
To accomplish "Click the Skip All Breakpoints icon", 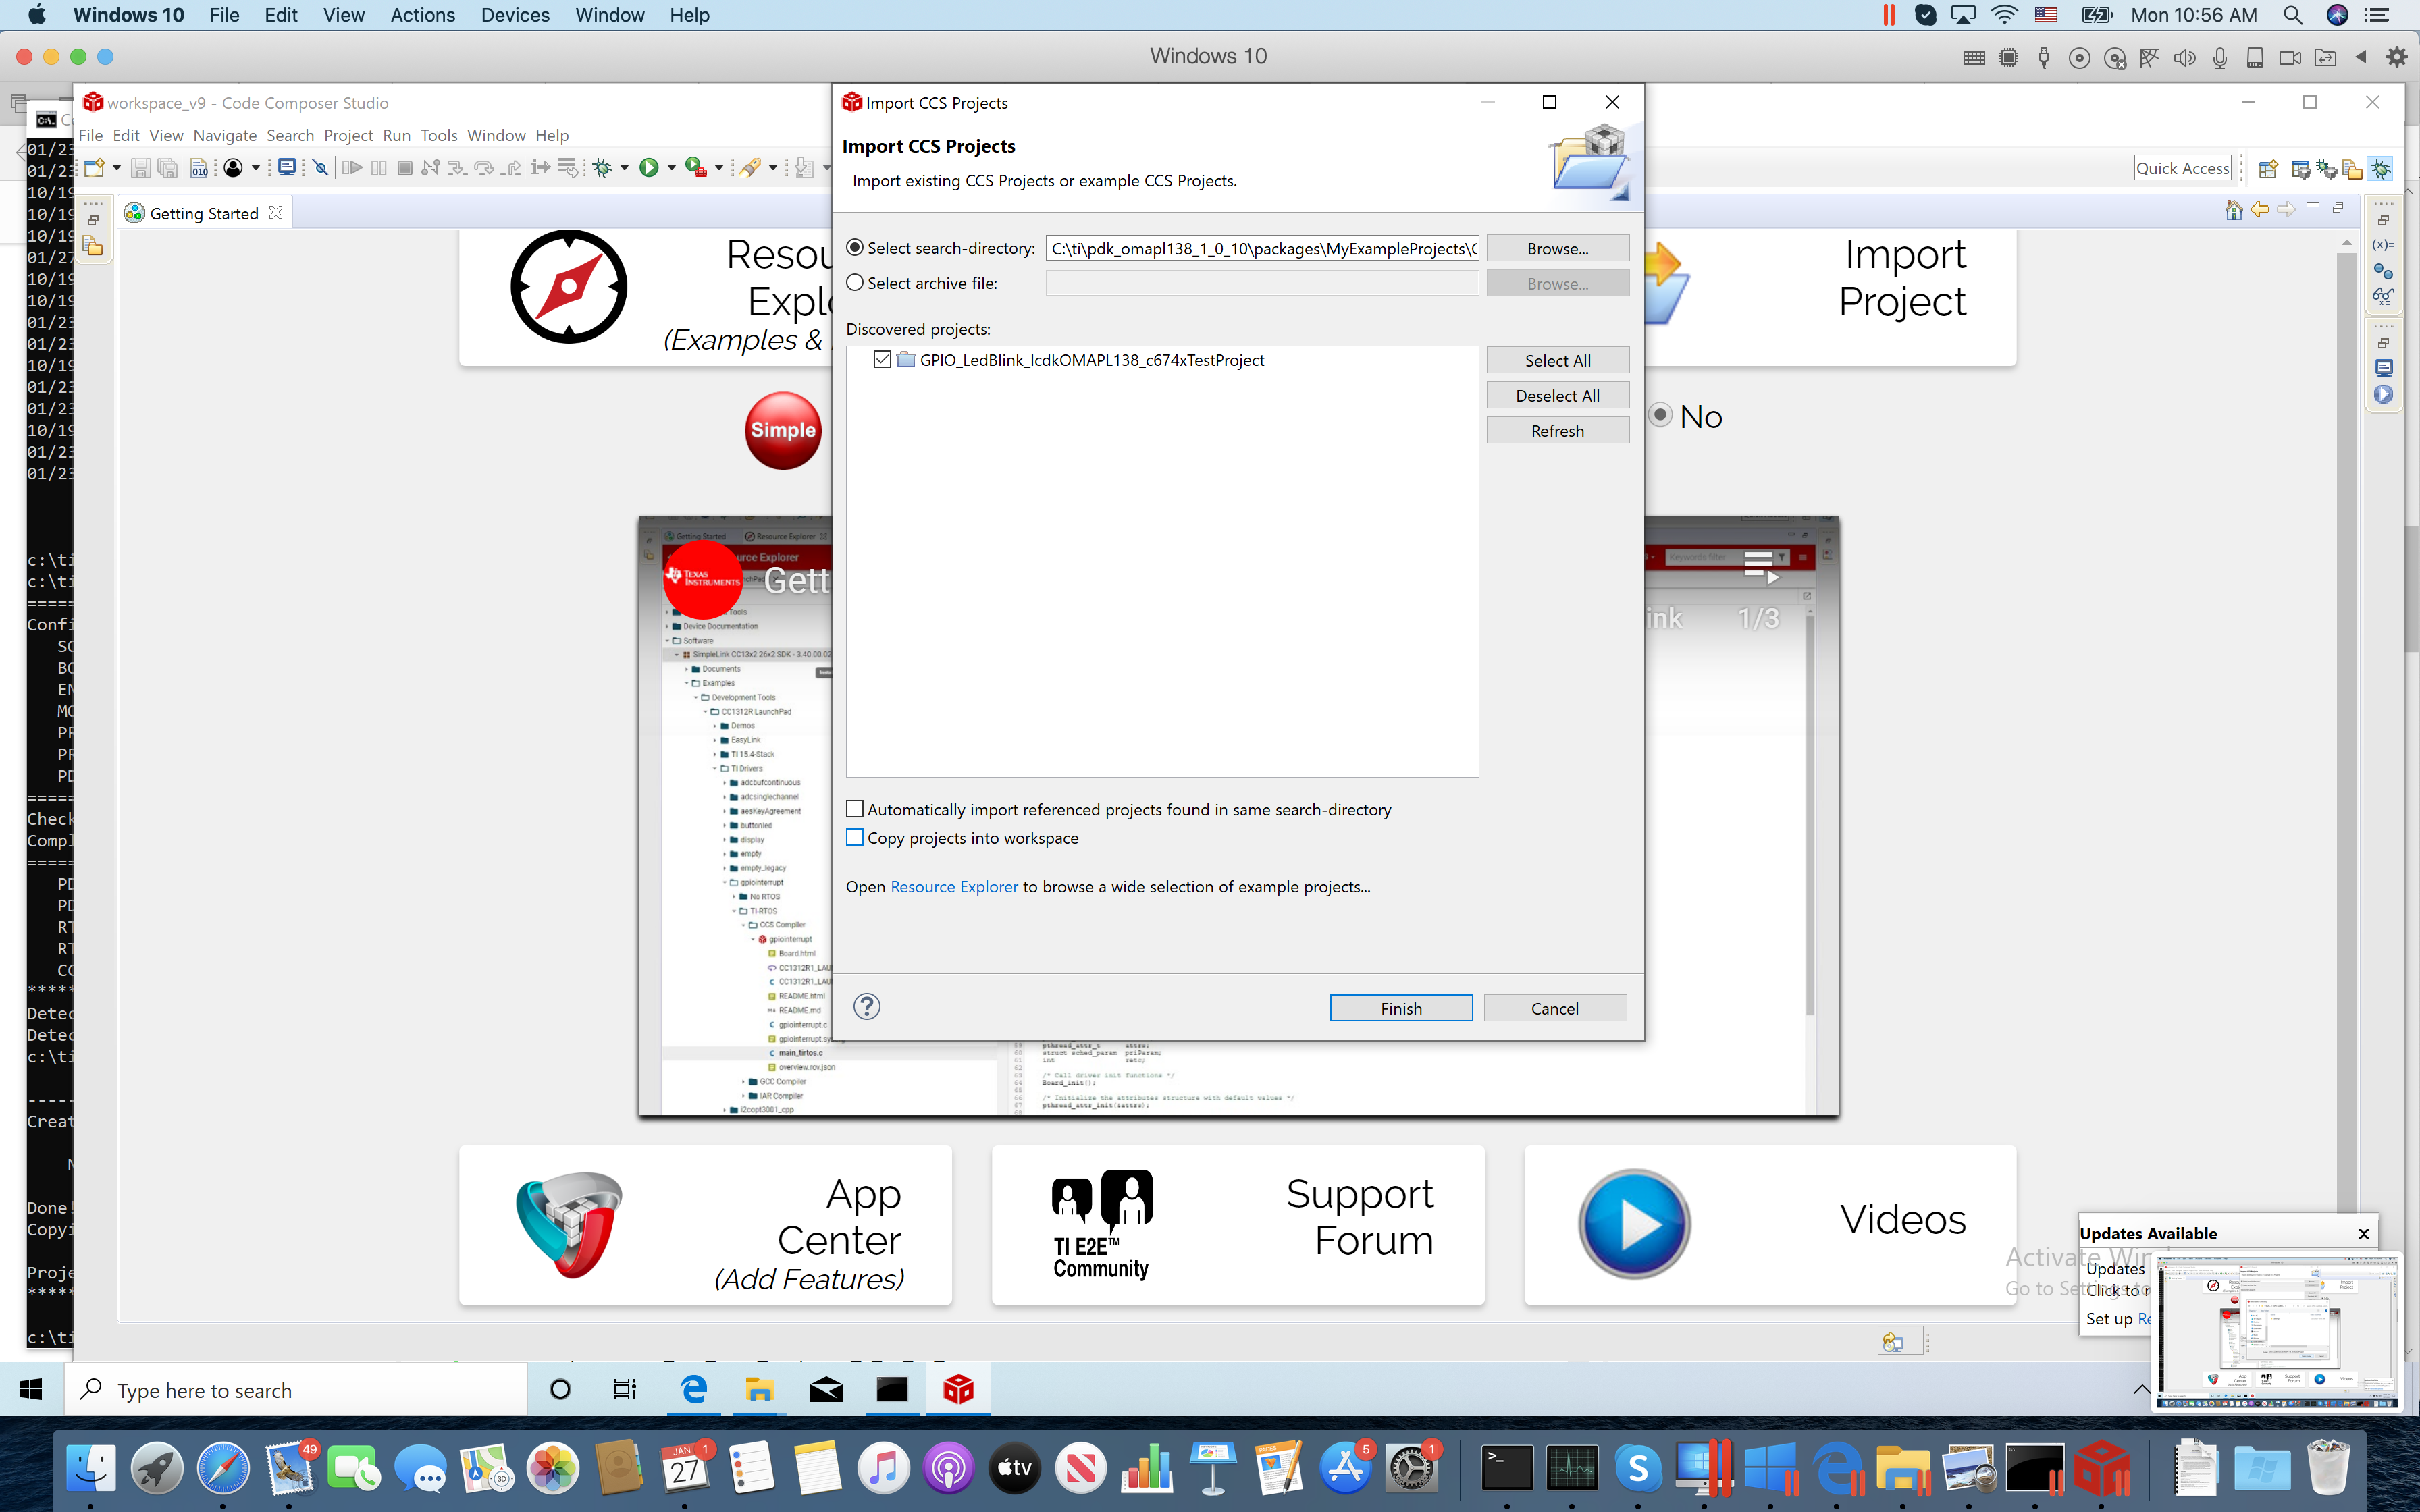I will 320,168.
